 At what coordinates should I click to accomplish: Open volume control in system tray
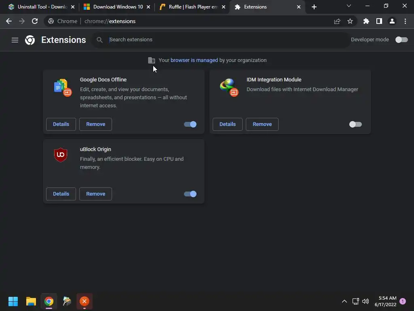click(x=365, y=301)
